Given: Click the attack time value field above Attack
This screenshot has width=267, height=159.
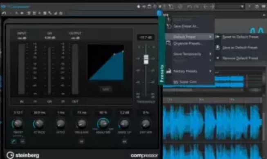Looking at the screenshot, I should [39, 113].
